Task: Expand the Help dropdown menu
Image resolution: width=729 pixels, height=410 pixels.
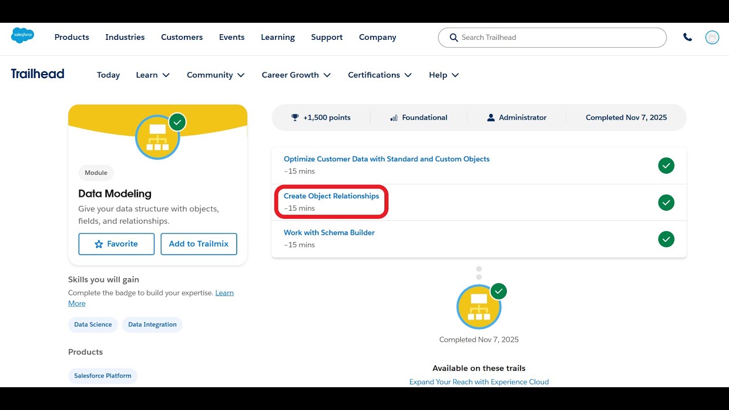Action: tap(444, 75)
